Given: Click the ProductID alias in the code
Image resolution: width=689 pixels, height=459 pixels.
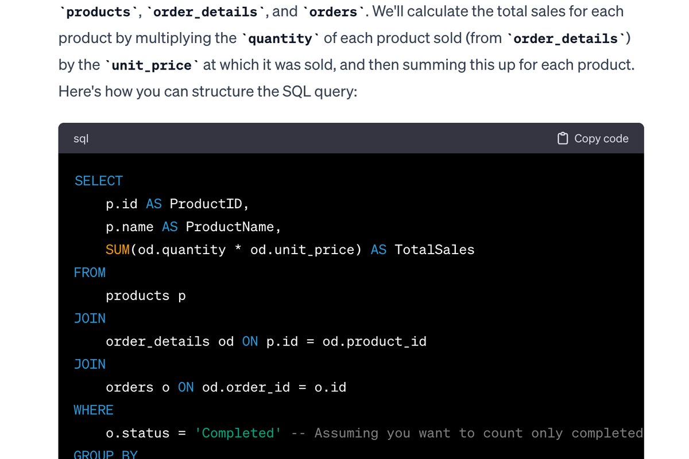Looking at the screenshot, I should [206, 204].
